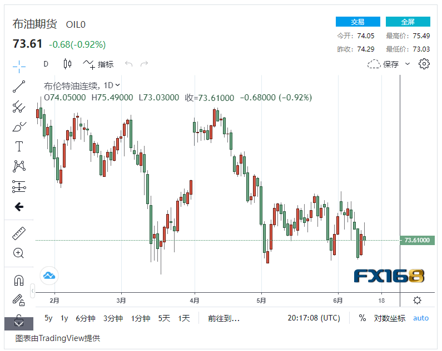Select the trend line drawing tool
Screen dimensions: 442x351
click(19, 86)
